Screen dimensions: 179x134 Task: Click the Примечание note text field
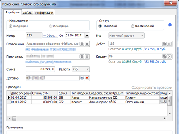point(89,132)
